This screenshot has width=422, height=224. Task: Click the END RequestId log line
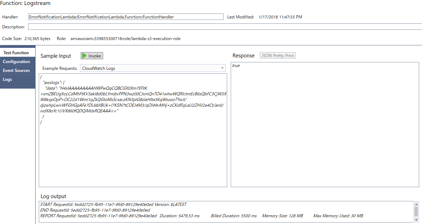(x=95, y=210)
